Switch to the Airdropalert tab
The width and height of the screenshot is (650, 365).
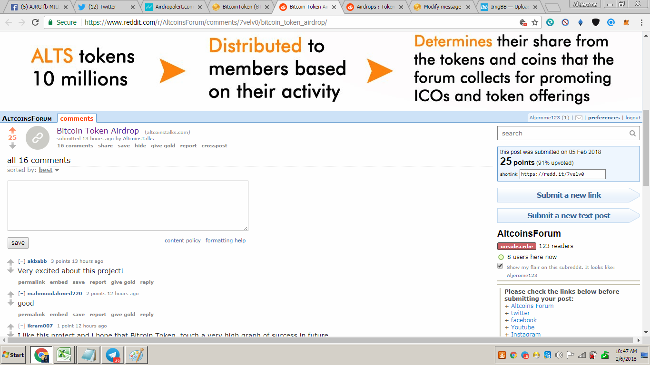172,7
